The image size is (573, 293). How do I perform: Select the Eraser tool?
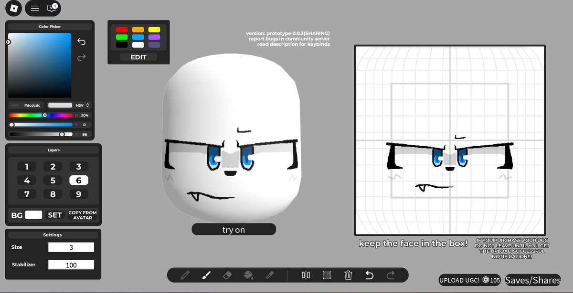click(227, 275)
